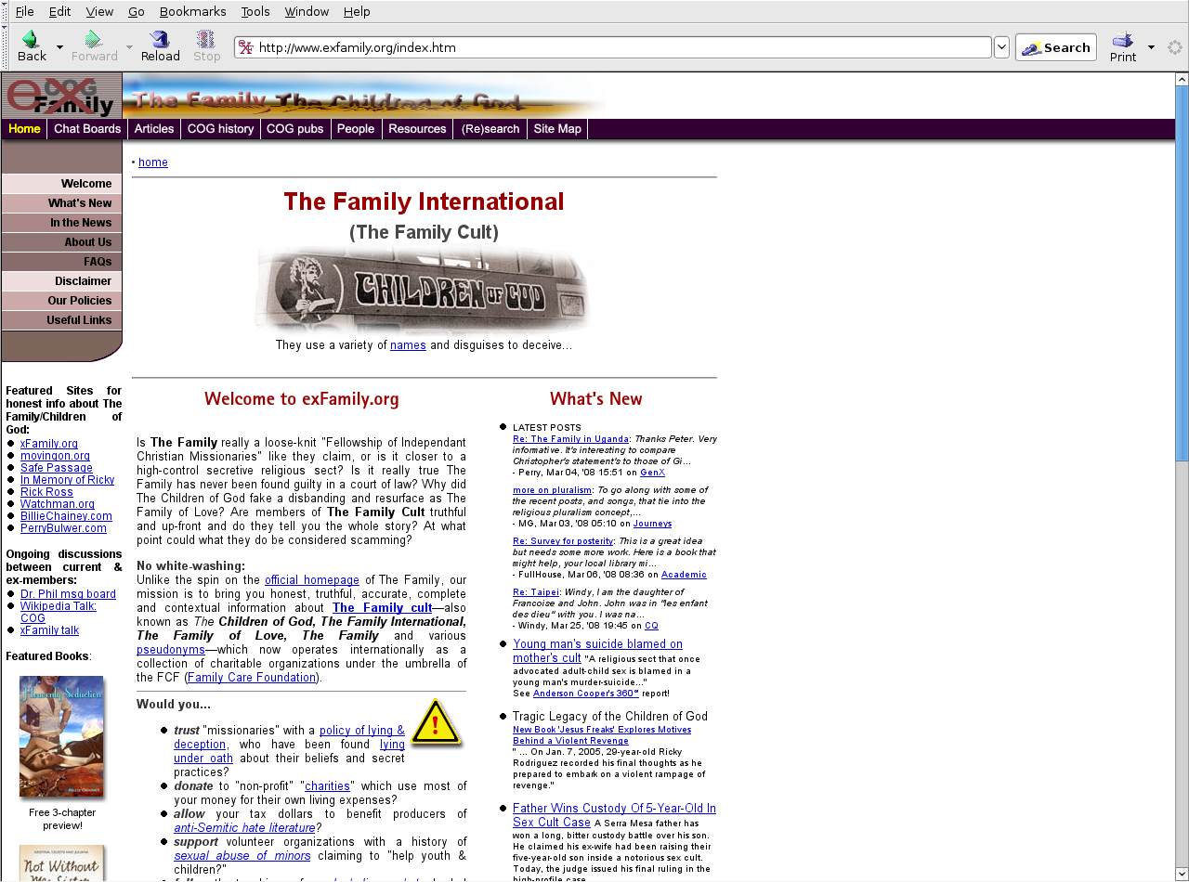Open the Back button history dropdown arrow

[x=59, y=47]
